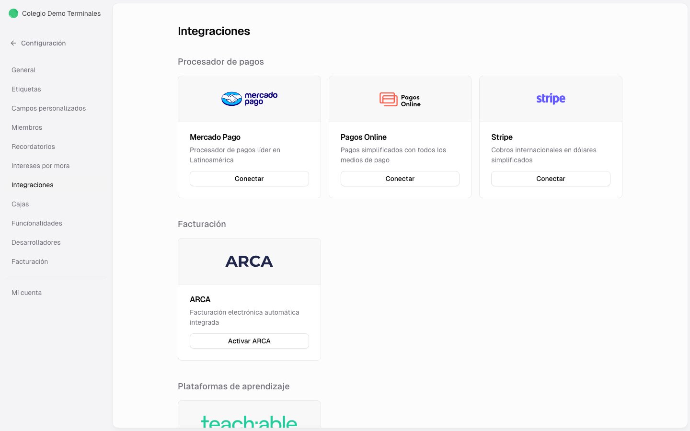Click the Teachable logo

pyautogui.click(x=249, y=420)
